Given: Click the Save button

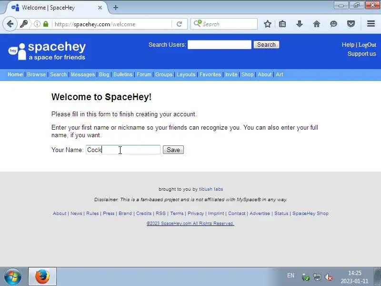Looking at the screenshot, I should coord(173,150).
